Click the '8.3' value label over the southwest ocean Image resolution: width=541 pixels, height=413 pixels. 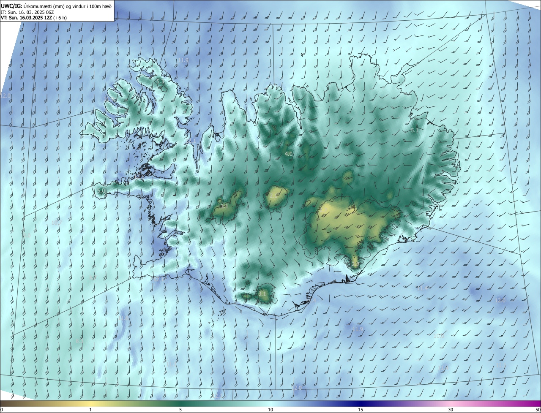(x=79, y=341)
